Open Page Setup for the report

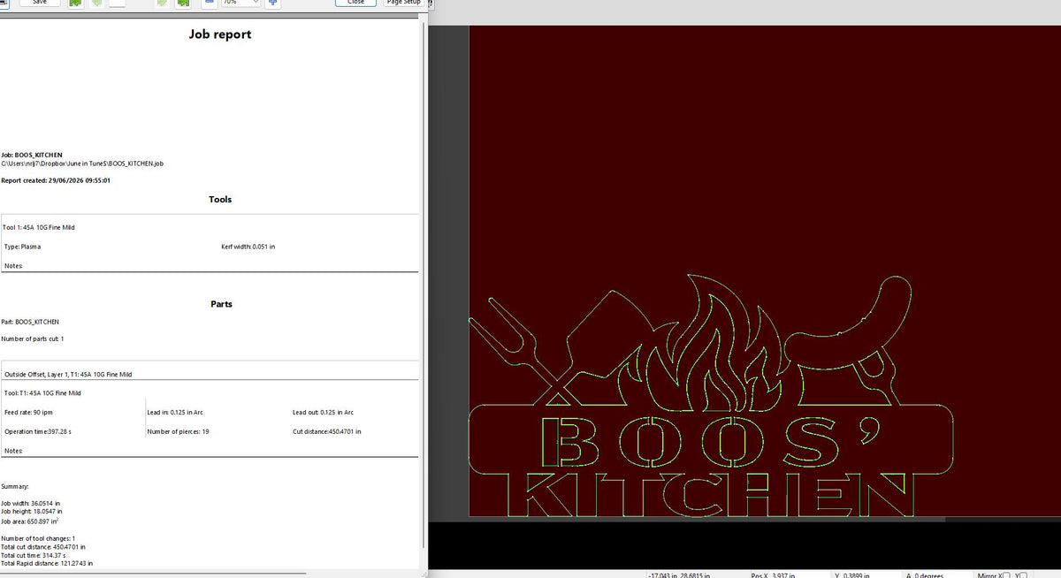coord(403,3)
